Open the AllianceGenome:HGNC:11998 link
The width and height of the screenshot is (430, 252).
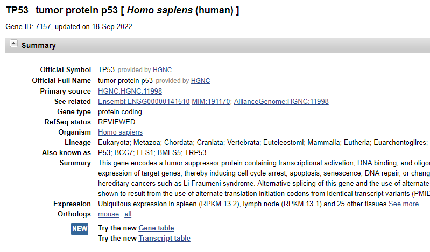click(x=281, y=102)
